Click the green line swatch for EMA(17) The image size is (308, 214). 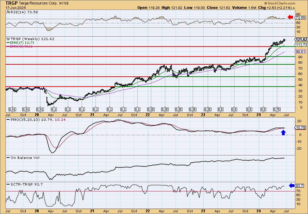point(8,43)
